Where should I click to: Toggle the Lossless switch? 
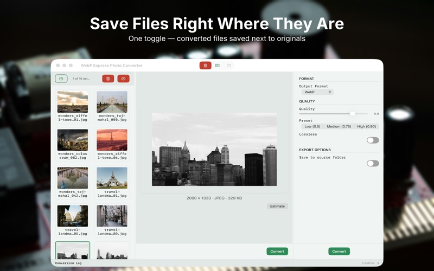coord(373,140)
